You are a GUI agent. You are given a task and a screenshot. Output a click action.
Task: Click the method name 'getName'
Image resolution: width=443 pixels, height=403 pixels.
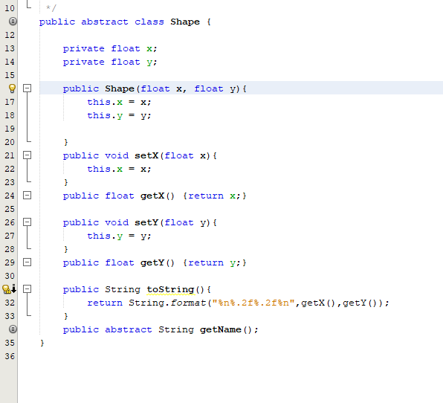click(221, 330)
